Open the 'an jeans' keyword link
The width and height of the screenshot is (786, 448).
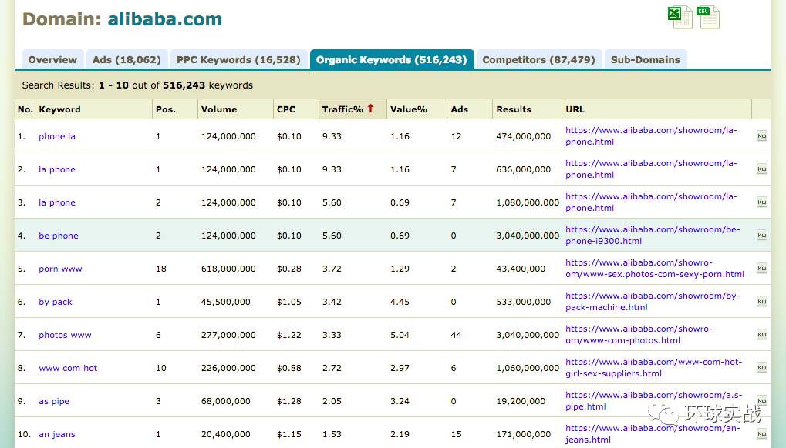click(57, 434)
